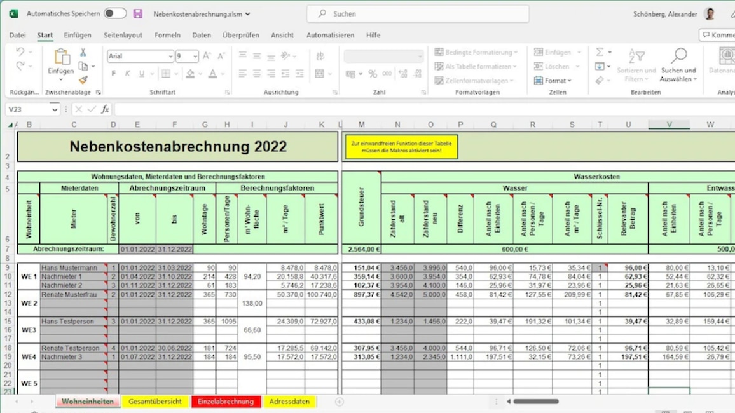Screen dimensions: 735x413
Task: Open the Arial font name dropdown
Action: click(170, 56)
